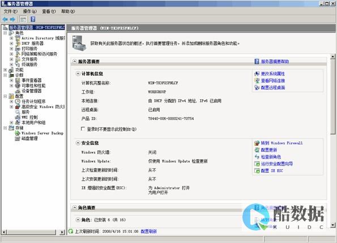Open the toolbar help icon
Viewport: 337px width, 243px height.
coord(33,19)
